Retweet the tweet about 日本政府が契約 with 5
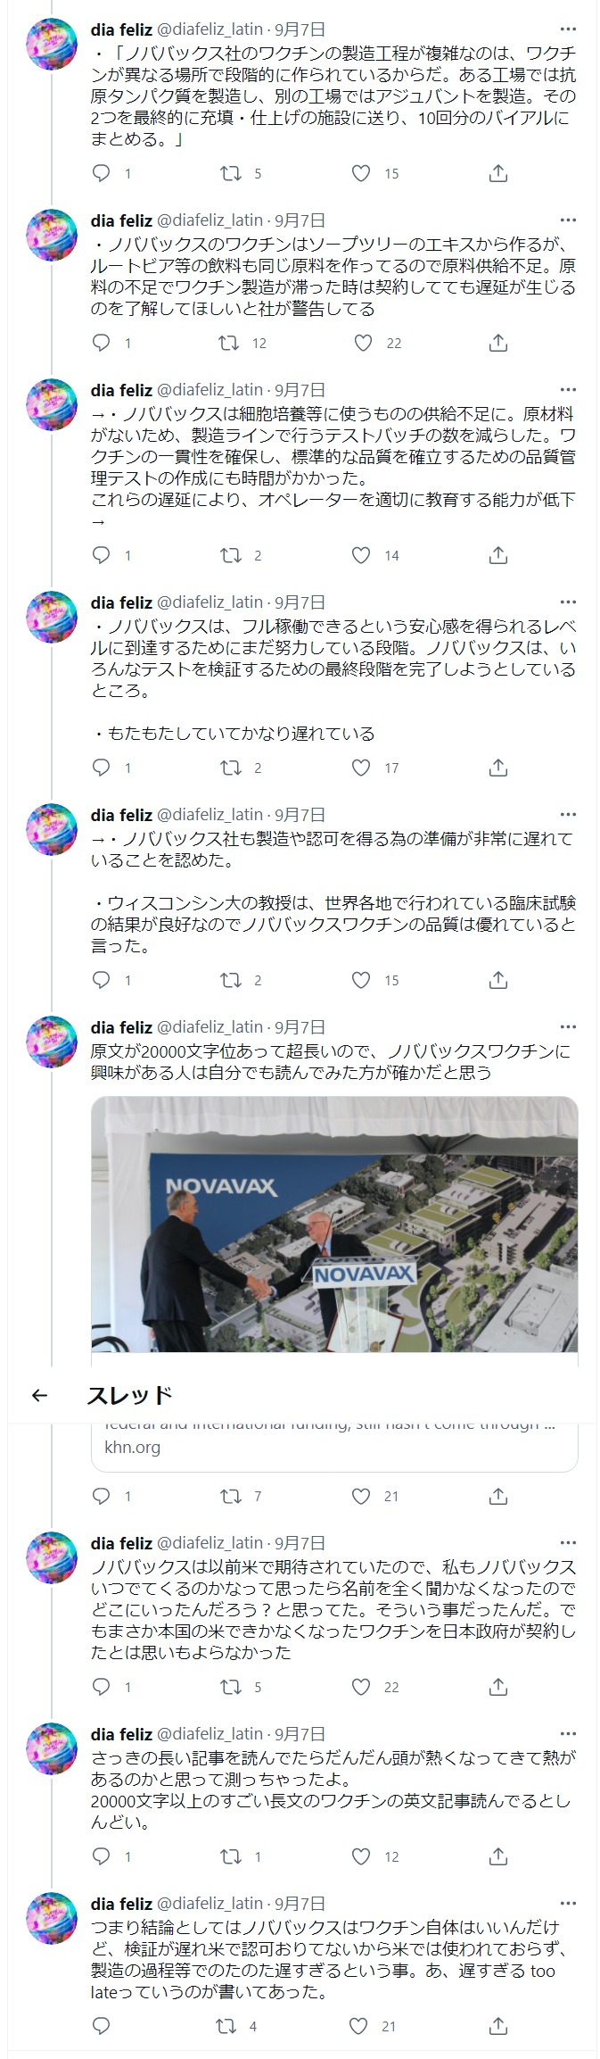 pos(230,1687)
